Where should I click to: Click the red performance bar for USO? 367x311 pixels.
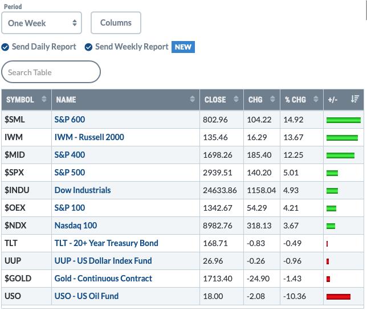click(x=339, y=297)
